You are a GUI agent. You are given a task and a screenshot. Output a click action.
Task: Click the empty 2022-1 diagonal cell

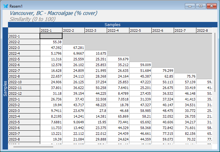click(x=51, y=36)
